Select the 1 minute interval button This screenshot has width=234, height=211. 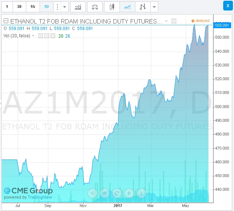(x=7, y=7)
